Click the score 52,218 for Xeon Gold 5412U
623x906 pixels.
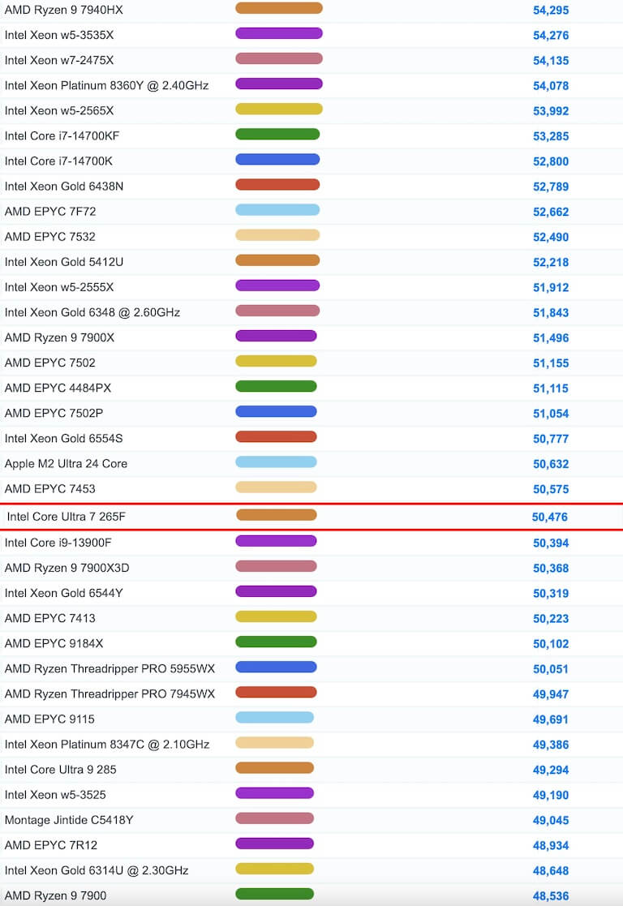(551, 262)
